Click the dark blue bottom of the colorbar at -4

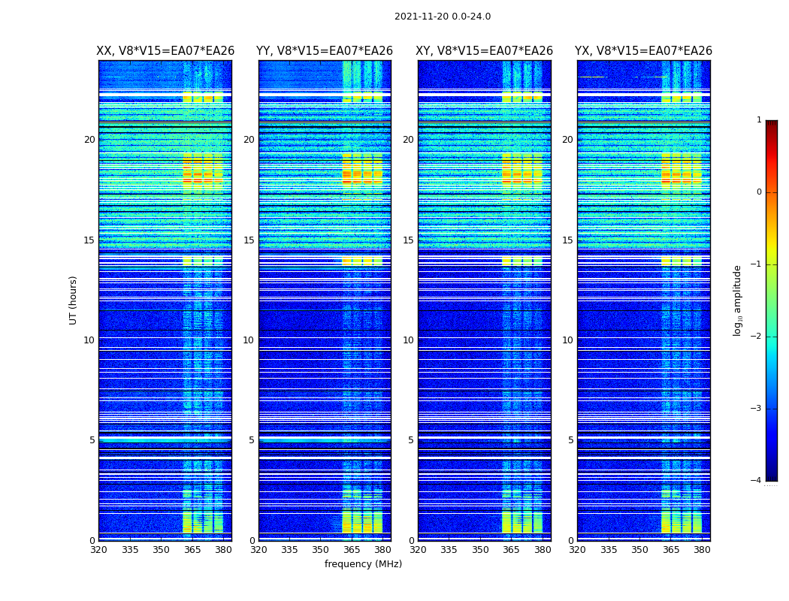(x=772, y=478)
